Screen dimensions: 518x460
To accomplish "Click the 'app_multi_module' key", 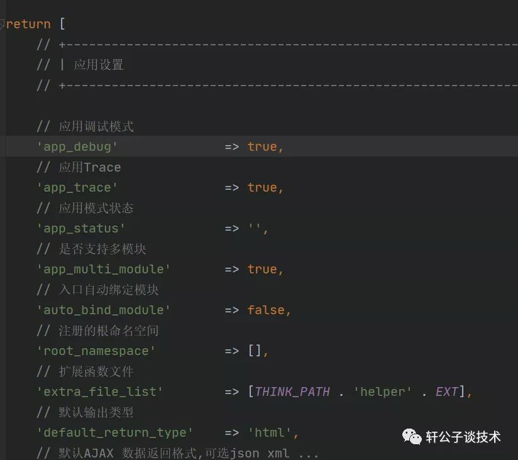I will 104,269.
